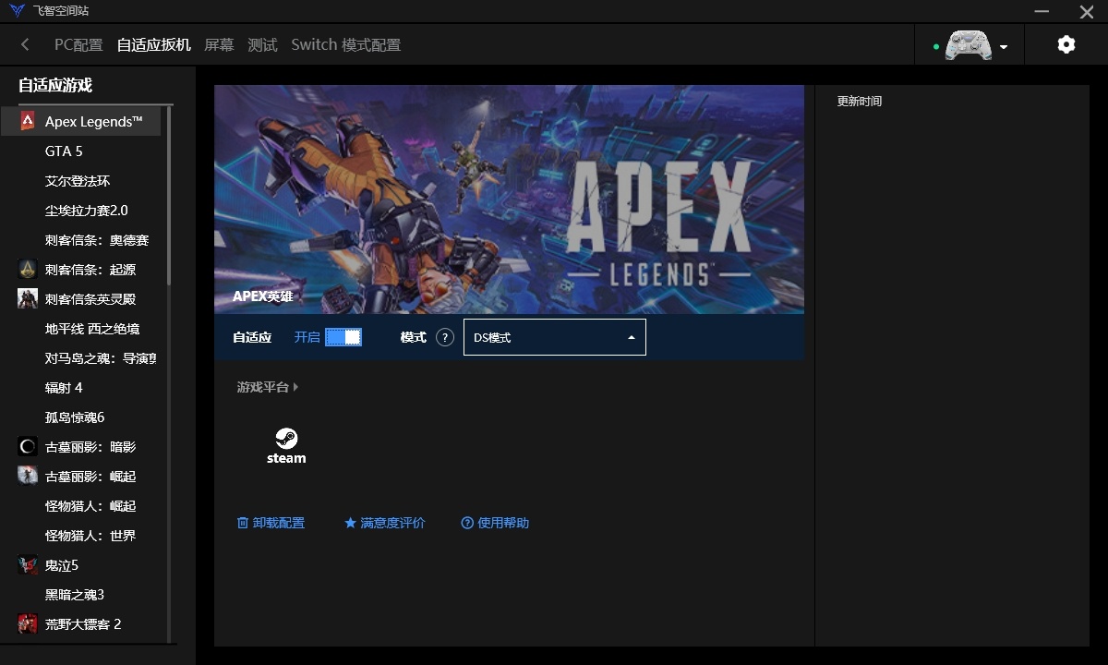Viewport: 1108px width, 665px height.
Task: Switch to the 屏幕 tab
Action: (219, 44)
